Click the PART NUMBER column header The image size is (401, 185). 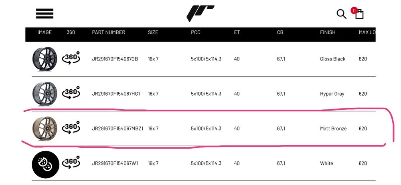point(108,32)
